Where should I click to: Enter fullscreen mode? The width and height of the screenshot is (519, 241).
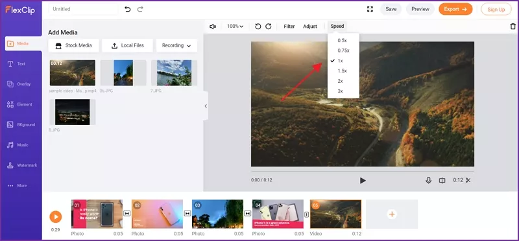(370, 9)
